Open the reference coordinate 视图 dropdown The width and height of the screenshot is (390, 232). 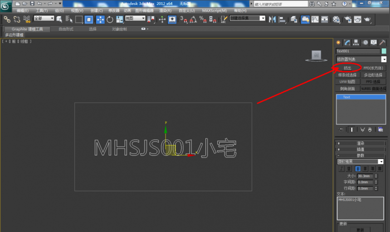pos(135,19)
